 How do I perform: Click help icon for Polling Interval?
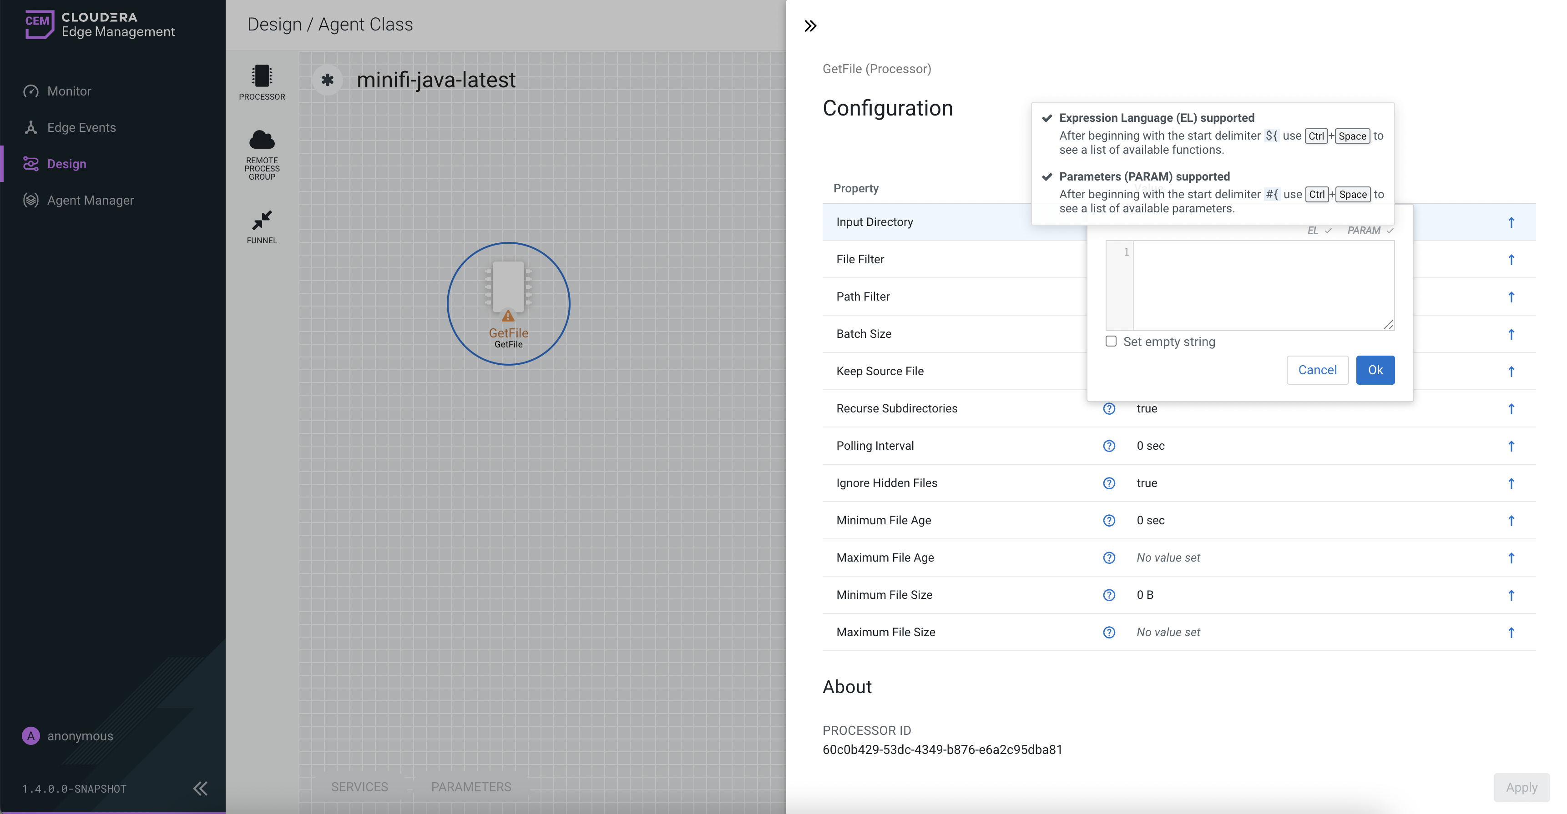click(x=1109, y=446)
